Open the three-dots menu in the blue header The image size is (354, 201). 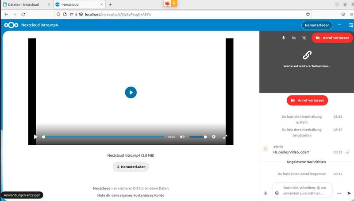click(339, 25)
